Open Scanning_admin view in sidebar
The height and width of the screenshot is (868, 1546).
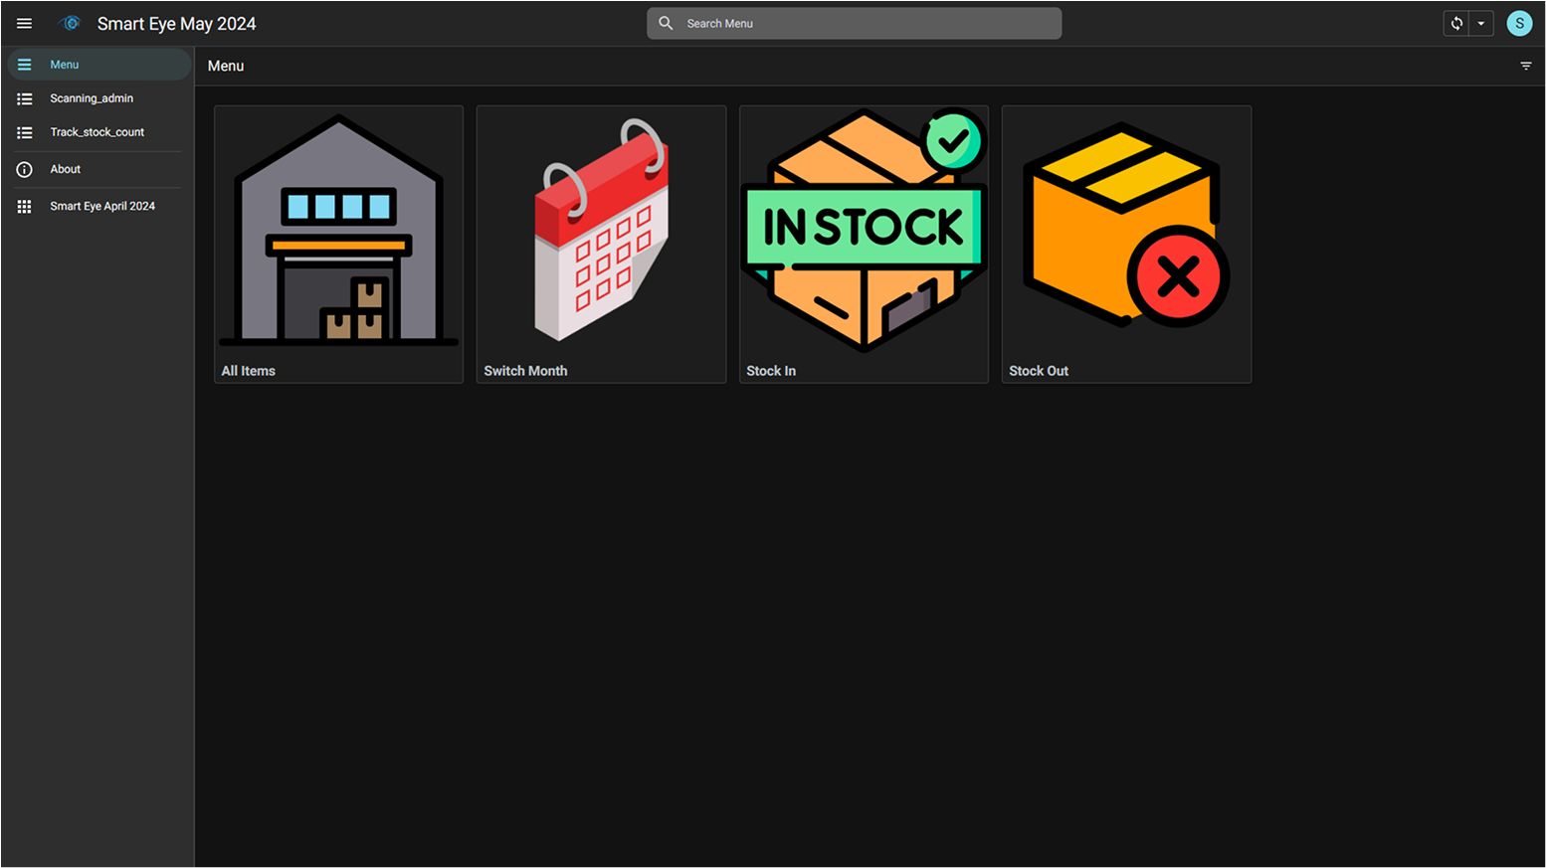[92, 98]
